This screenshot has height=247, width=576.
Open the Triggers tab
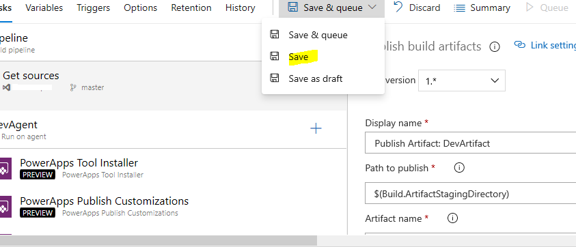tap(94, 8)
